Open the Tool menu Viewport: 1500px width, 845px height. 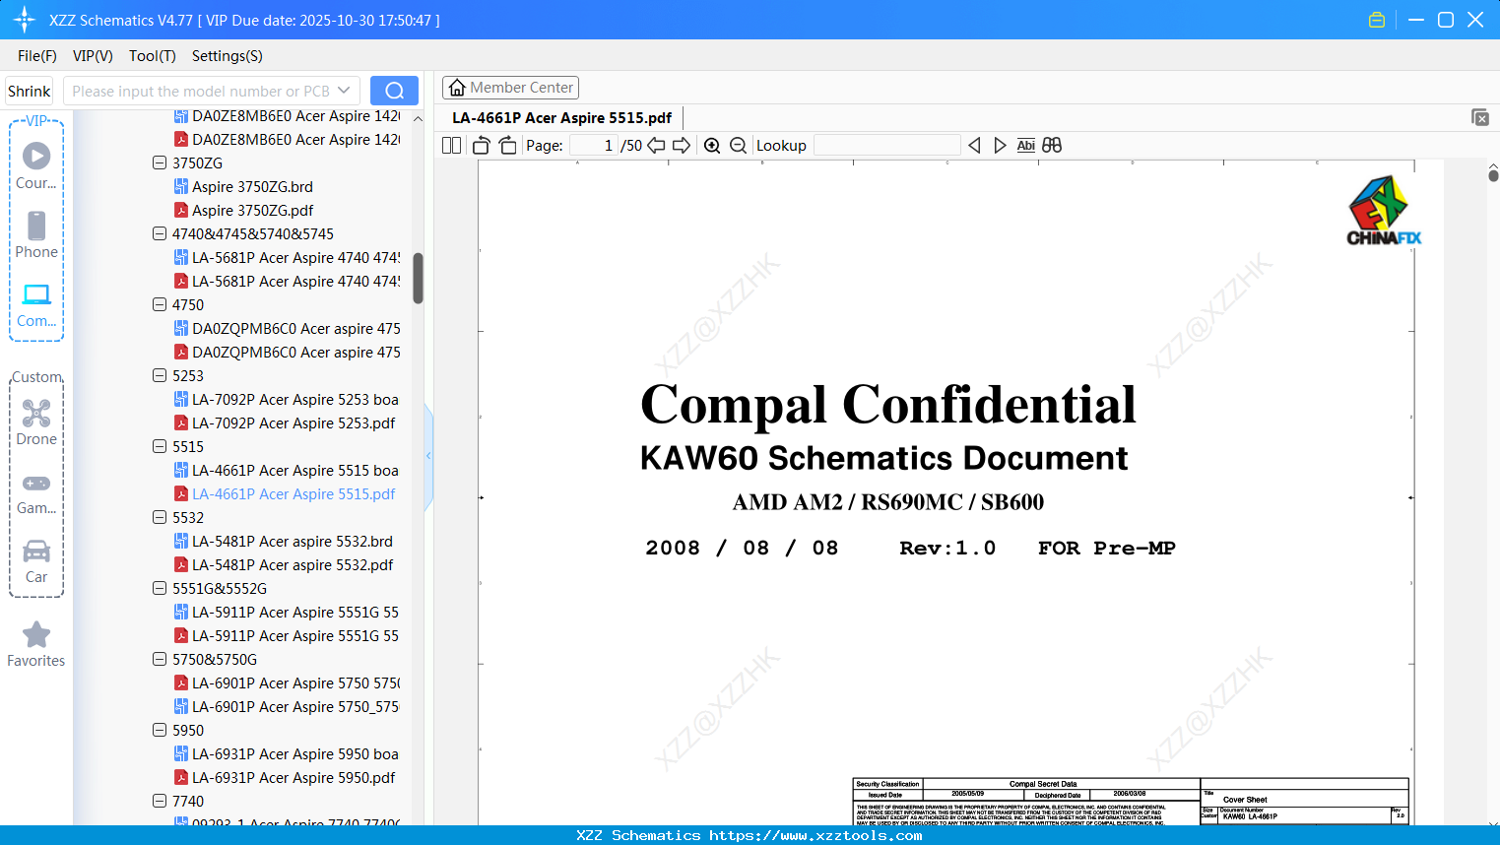coord(153,56)
